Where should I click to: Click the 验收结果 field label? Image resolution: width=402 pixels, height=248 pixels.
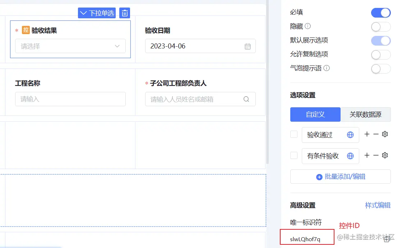pyautogui.click(x=44, y=31)
